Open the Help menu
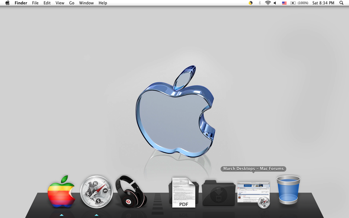This screenshot has width=349, height=218. click(103, 3)
